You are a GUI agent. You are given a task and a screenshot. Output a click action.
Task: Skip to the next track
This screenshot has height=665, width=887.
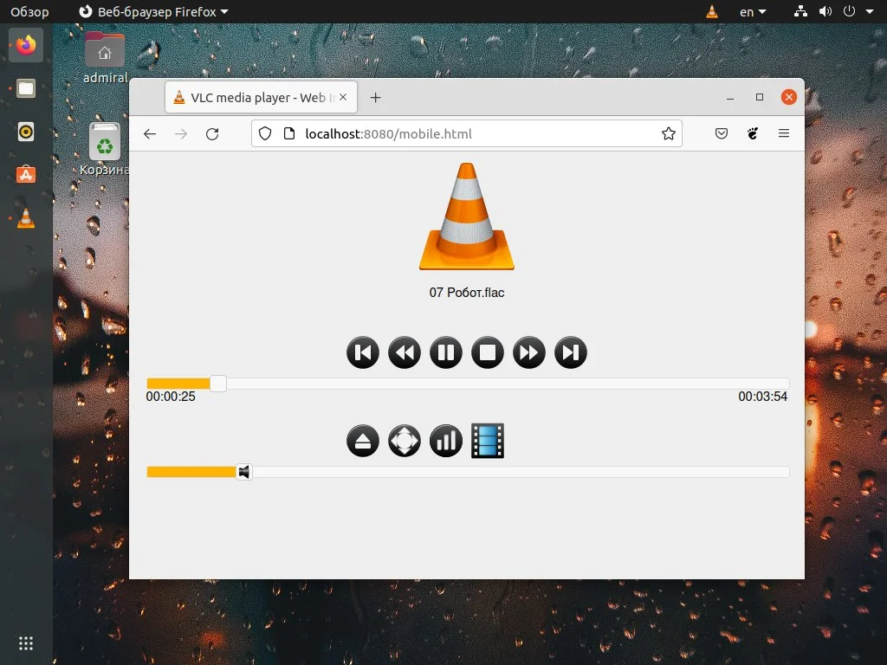(571, 352)
